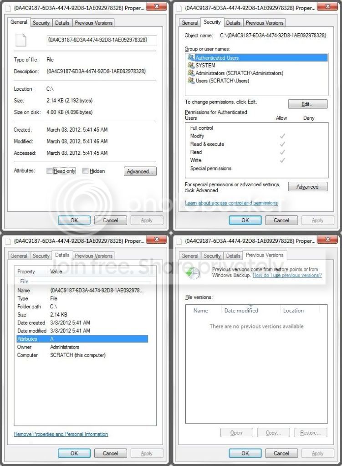Viewport: 342px width, 466px height.
Task: Open Remove Properties and Personal Information link
Action: pyautogui.click(x=61, y=434)
